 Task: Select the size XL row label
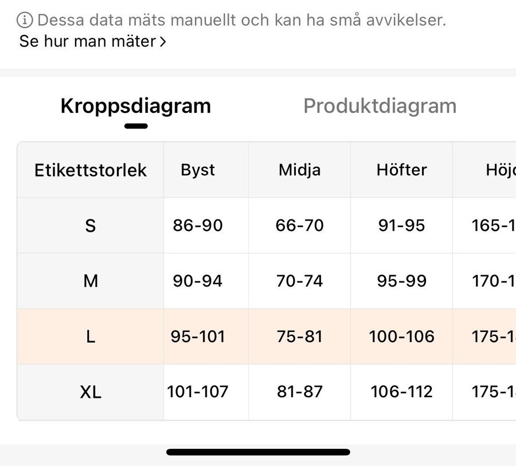point(91,392)
